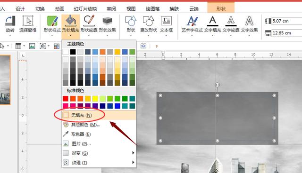Switch to the 审阅 tab
The image size is (302, 173).
[x=111, y=8]
